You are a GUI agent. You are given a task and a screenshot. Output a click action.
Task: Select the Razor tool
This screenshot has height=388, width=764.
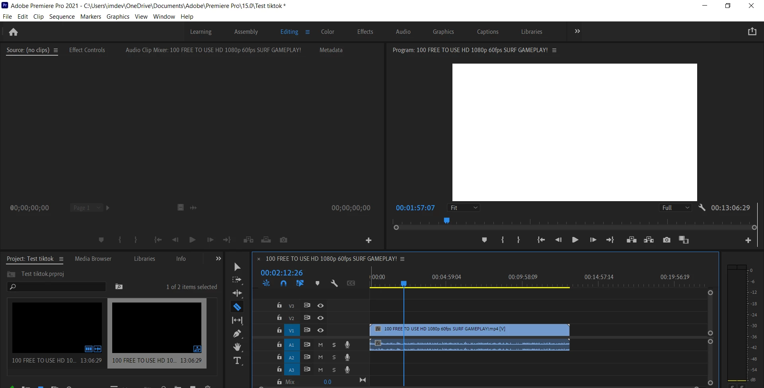[x=237, y=307]
